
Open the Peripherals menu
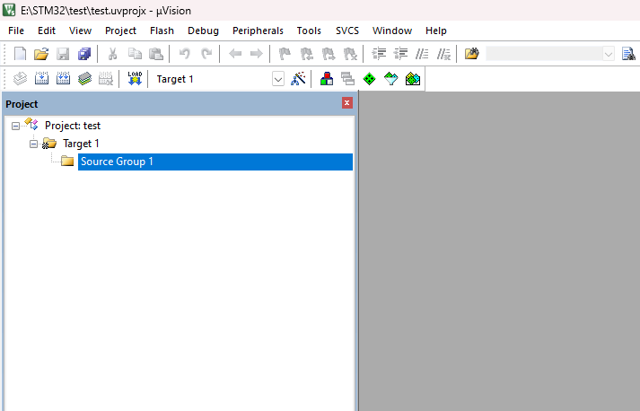[x=258, y=31]
